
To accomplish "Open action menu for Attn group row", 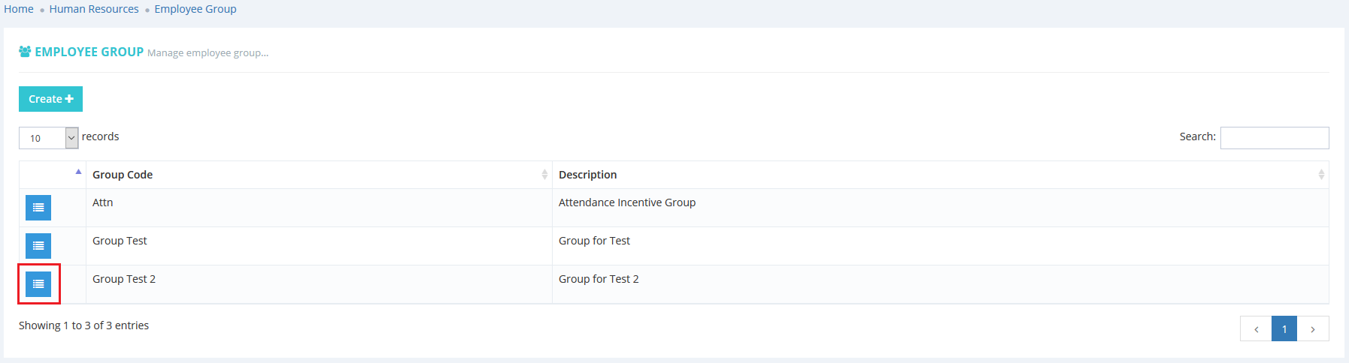I will coord(38,208).
